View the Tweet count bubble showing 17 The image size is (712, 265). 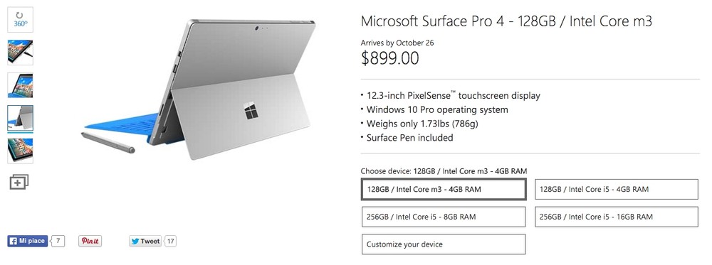click(x=170, y=241)
